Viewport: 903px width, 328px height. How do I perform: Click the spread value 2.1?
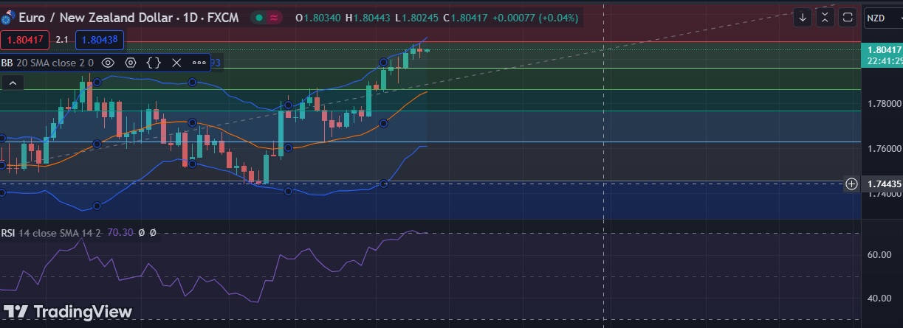(x=62, y=40)
